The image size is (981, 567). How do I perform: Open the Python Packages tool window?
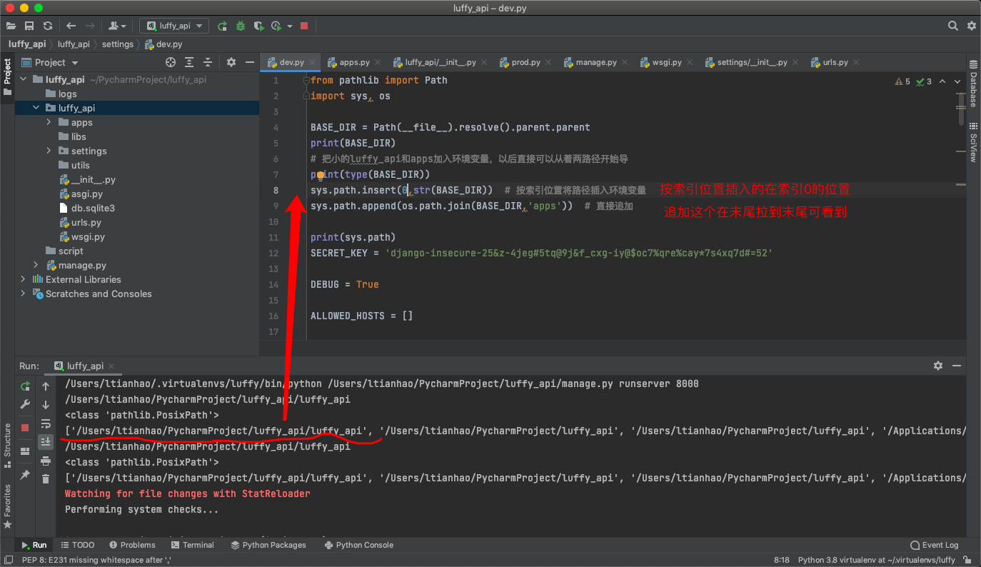(269, 545)
